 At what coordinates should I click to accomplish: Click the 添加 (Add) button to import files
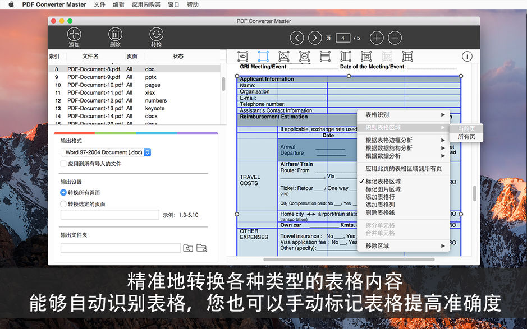click(x=74, y=36)
